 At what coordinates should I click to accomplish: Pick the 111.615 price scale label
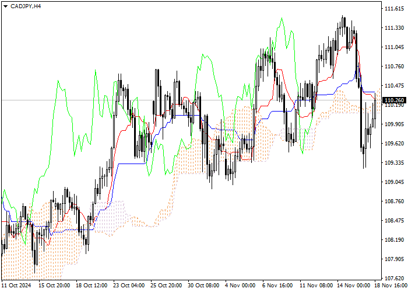click(394, 9)
